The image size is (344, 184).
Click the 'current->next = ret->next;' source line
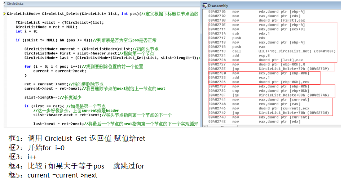[x=95, y=89]
